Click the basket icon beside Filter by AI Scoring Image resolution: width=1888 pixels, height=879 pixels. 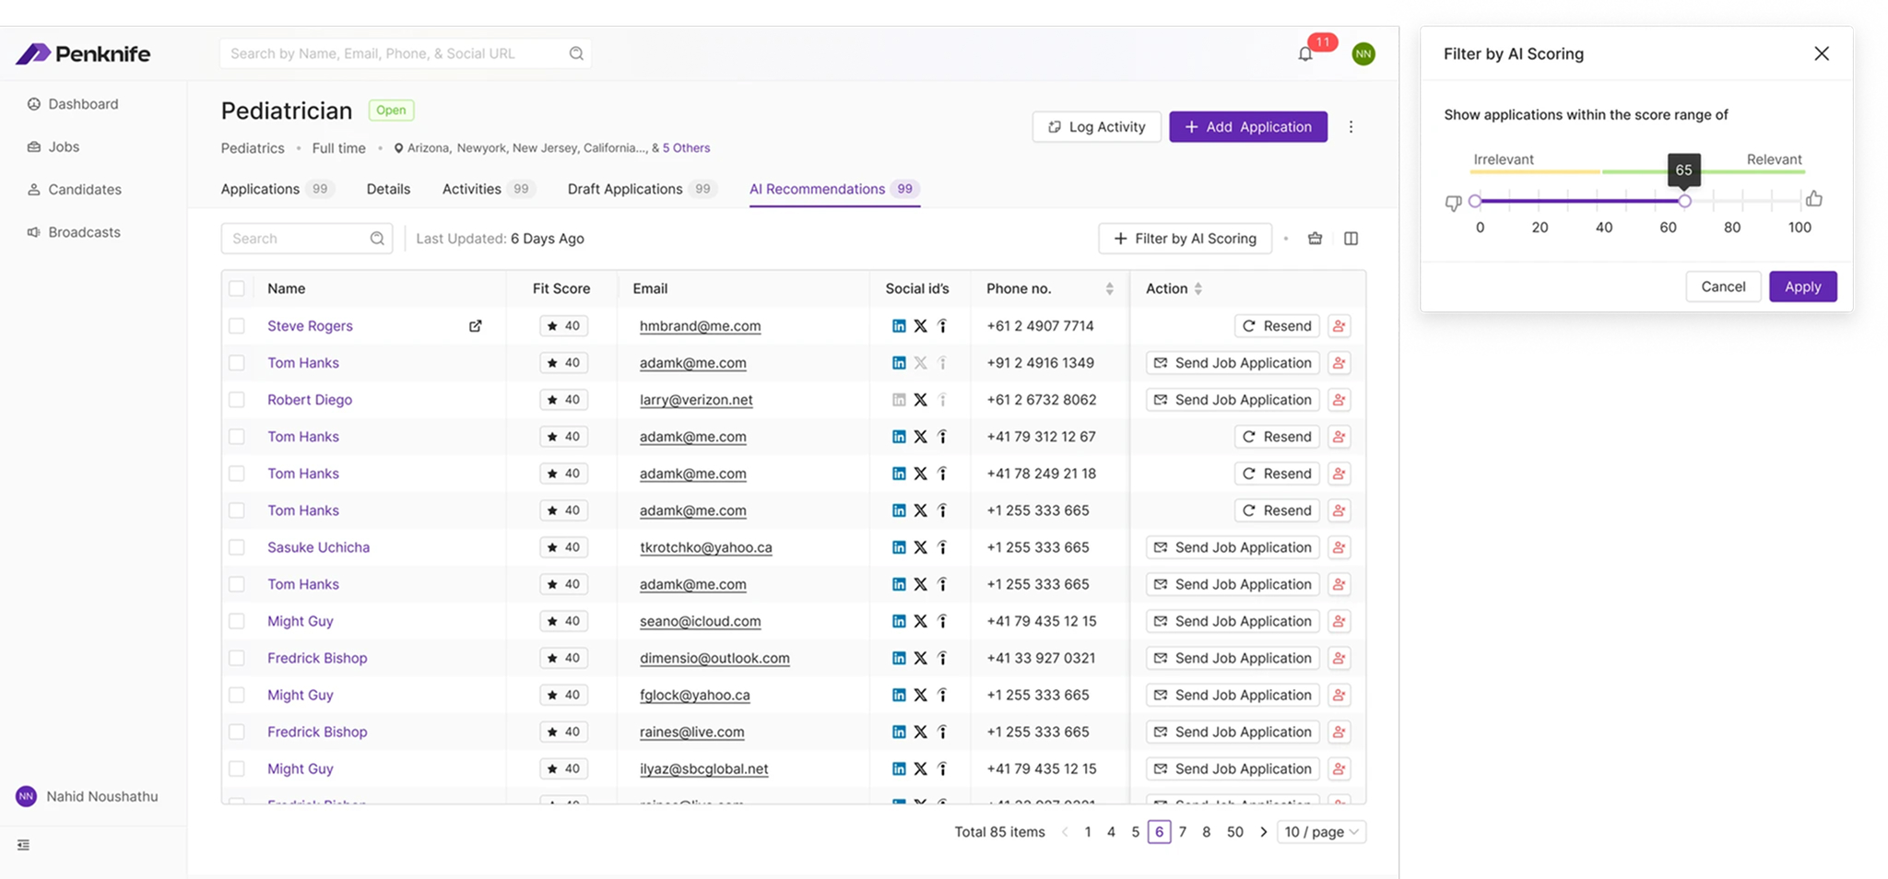1316,239
